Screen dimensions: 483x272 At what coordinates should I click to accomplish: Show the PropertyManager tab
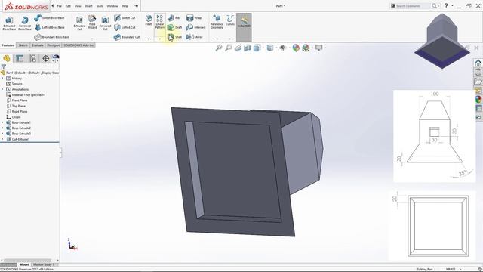[20, 59]
